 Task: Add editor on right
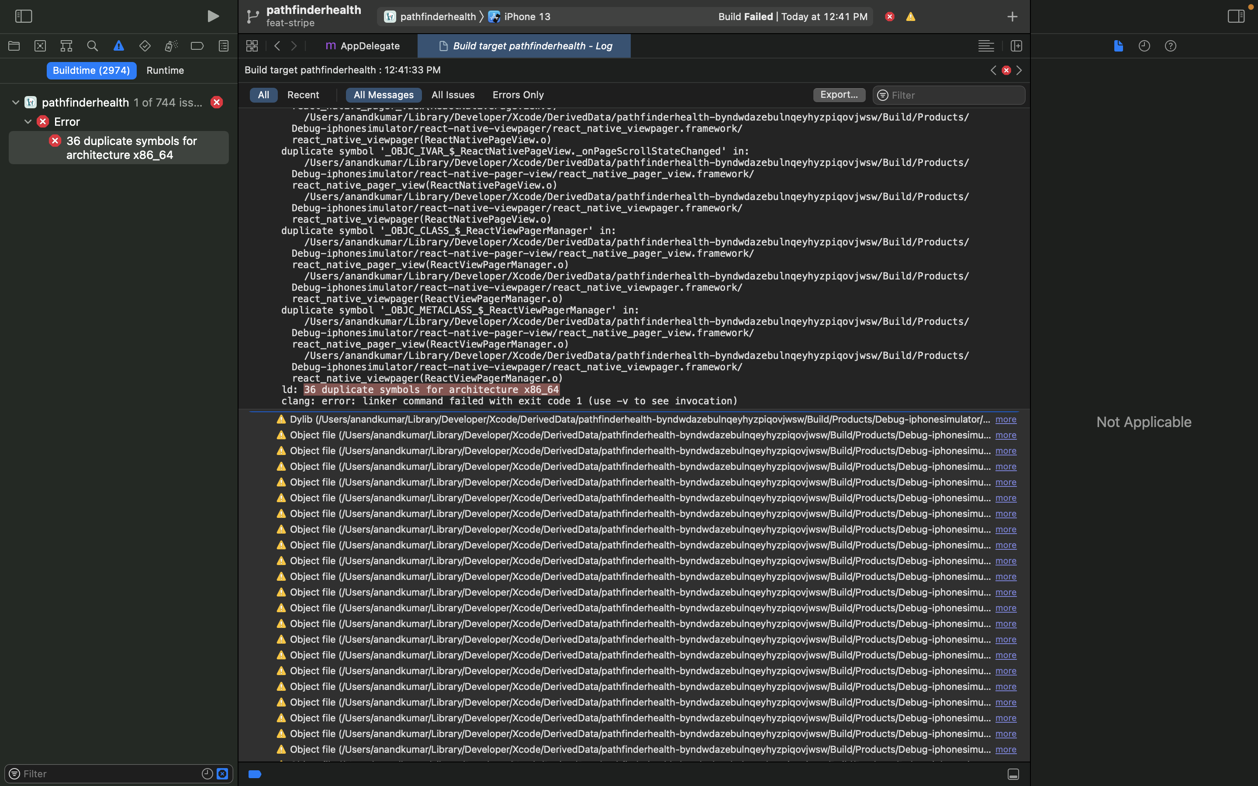[x=1016, y=46]
